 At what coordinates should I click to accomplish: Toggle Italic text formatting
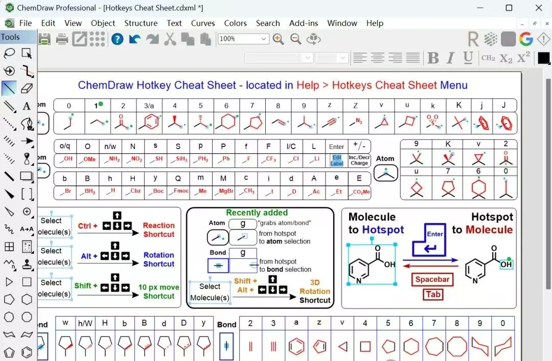click(x=450, y=58)
